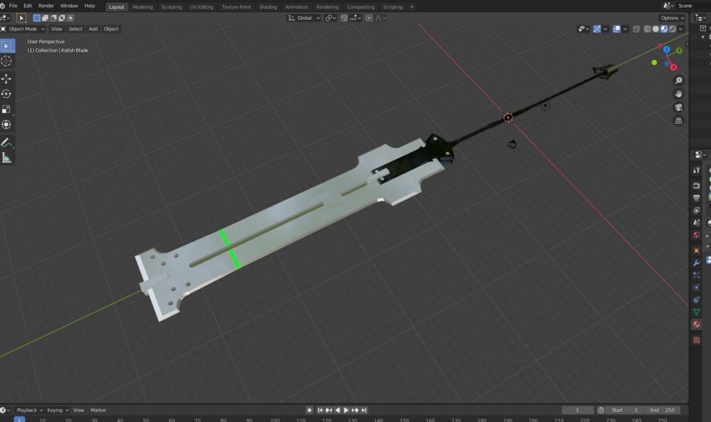Open the viewport shading options arrow
Viewport: 711px width, 422px height.
point(681,29)
